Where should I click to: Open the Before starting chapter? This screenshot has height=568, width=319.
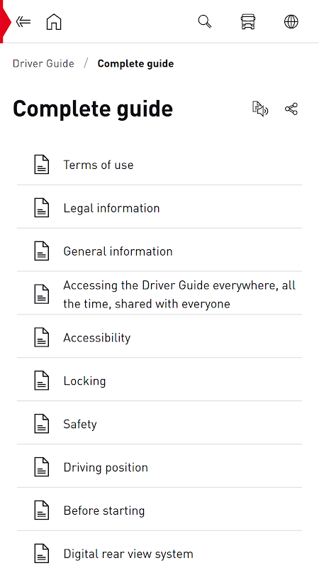point(159,510)
